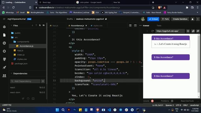The width and height of the screenshot is (201, 113).
Task: Open the Problems panel
Action: pos(165,101)
